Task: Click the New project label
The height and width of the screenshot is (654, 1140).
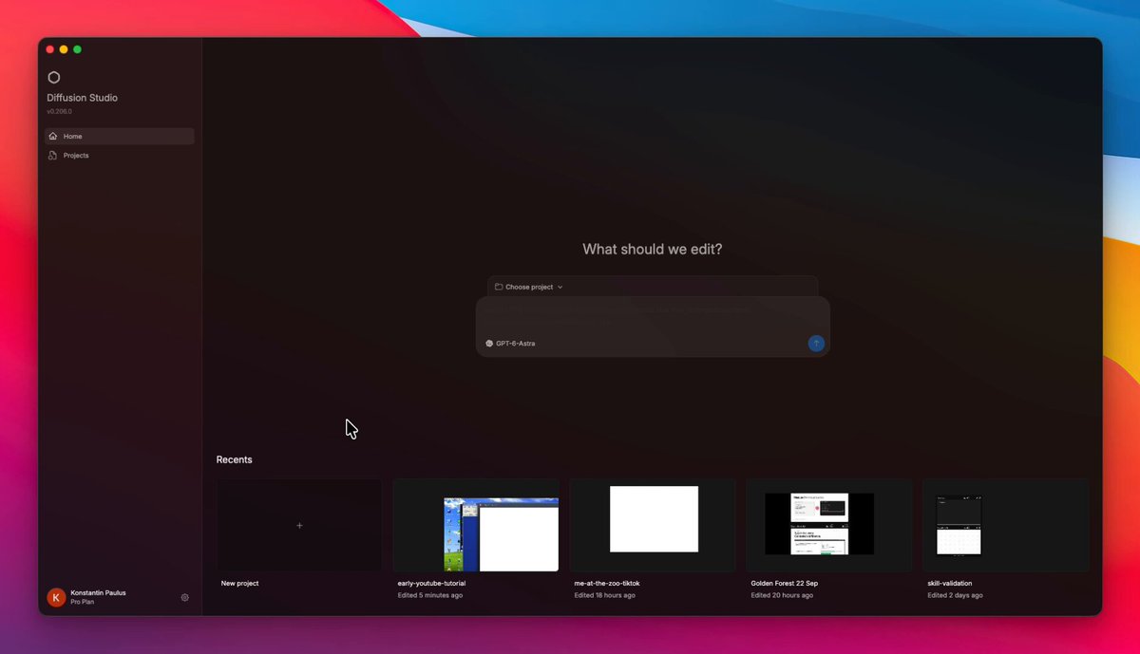Action: (239, 584)
